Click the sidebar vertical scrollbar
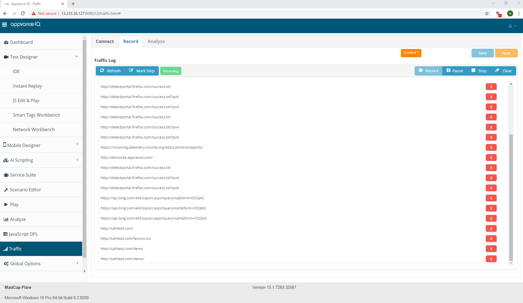This screenshot has height=303, width=523. [84, 149]
